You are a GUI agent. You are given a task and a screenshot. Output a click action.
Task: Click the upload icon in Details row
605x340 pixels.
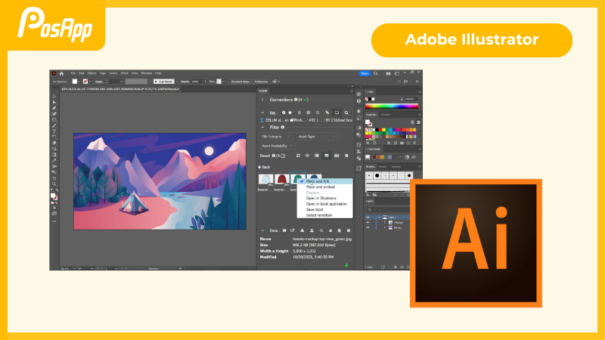312,230
